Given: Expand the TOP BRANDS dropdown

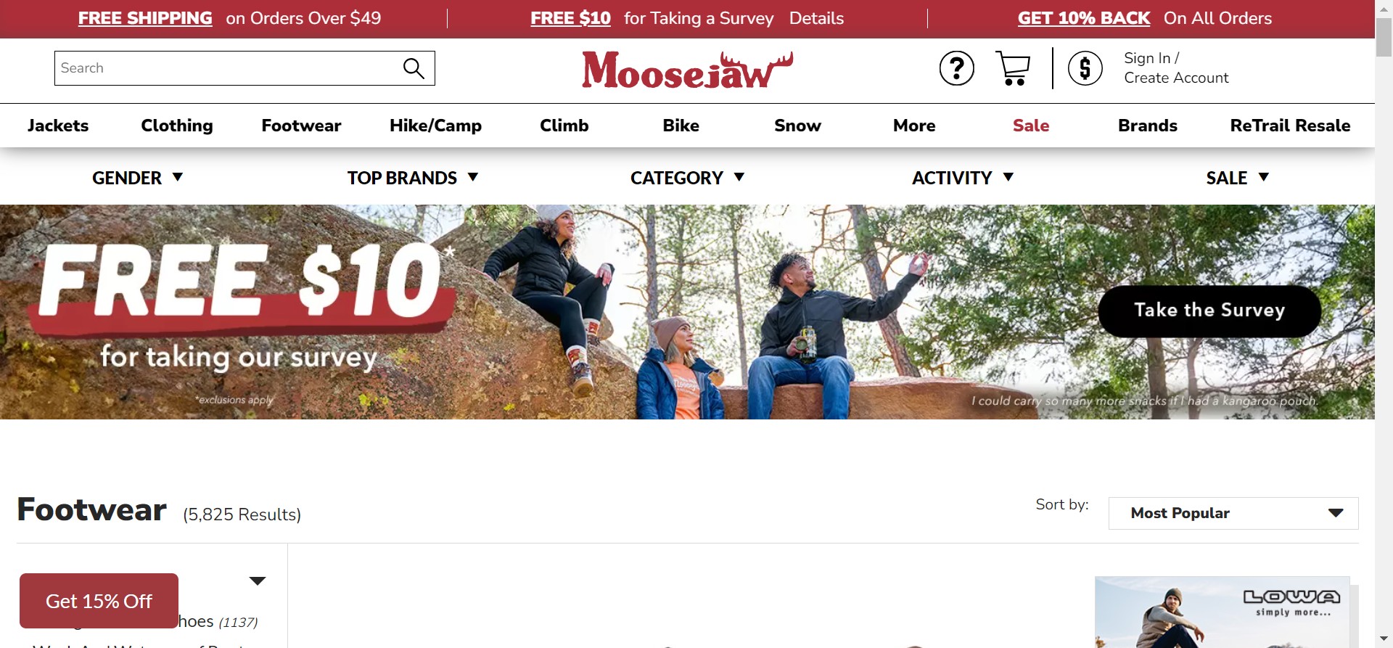Looking at the screenshot, I should point(412,178).
